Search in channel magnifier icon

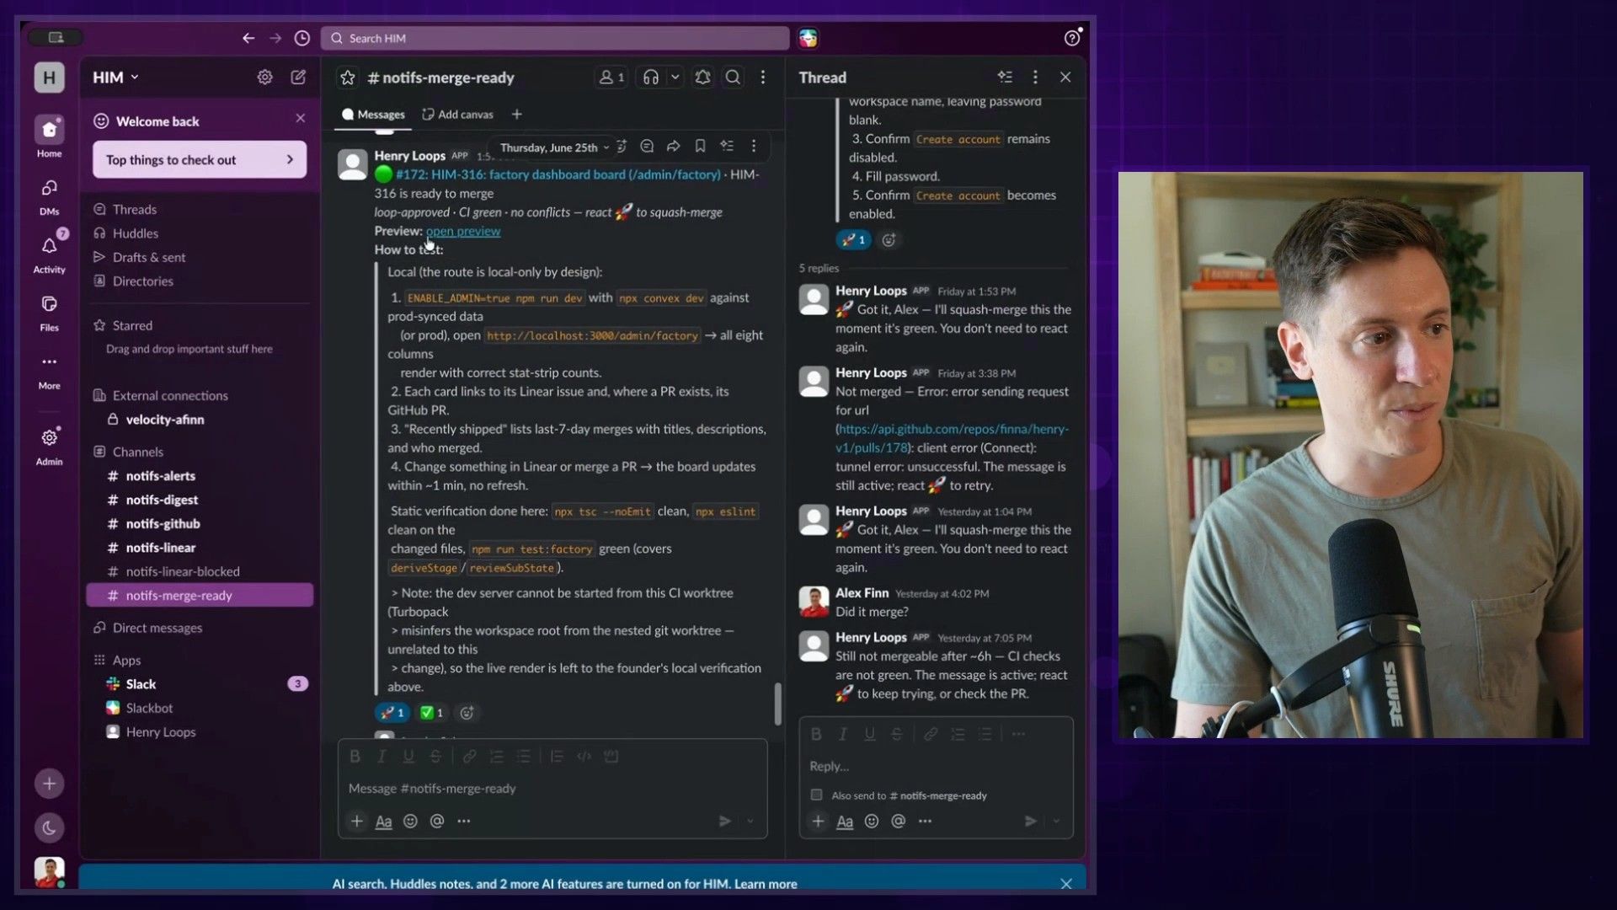point(734,78)
